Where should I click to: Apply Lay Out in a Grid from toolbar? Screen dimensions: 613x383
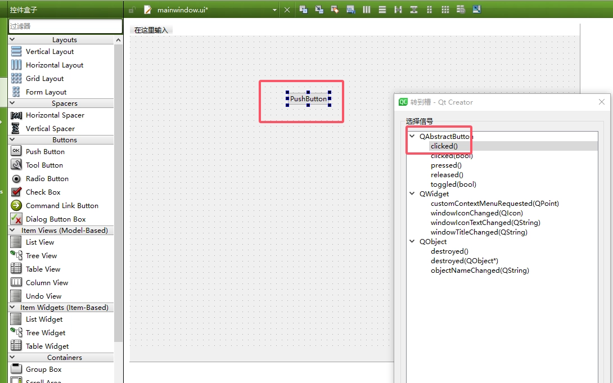pos(445,10)
